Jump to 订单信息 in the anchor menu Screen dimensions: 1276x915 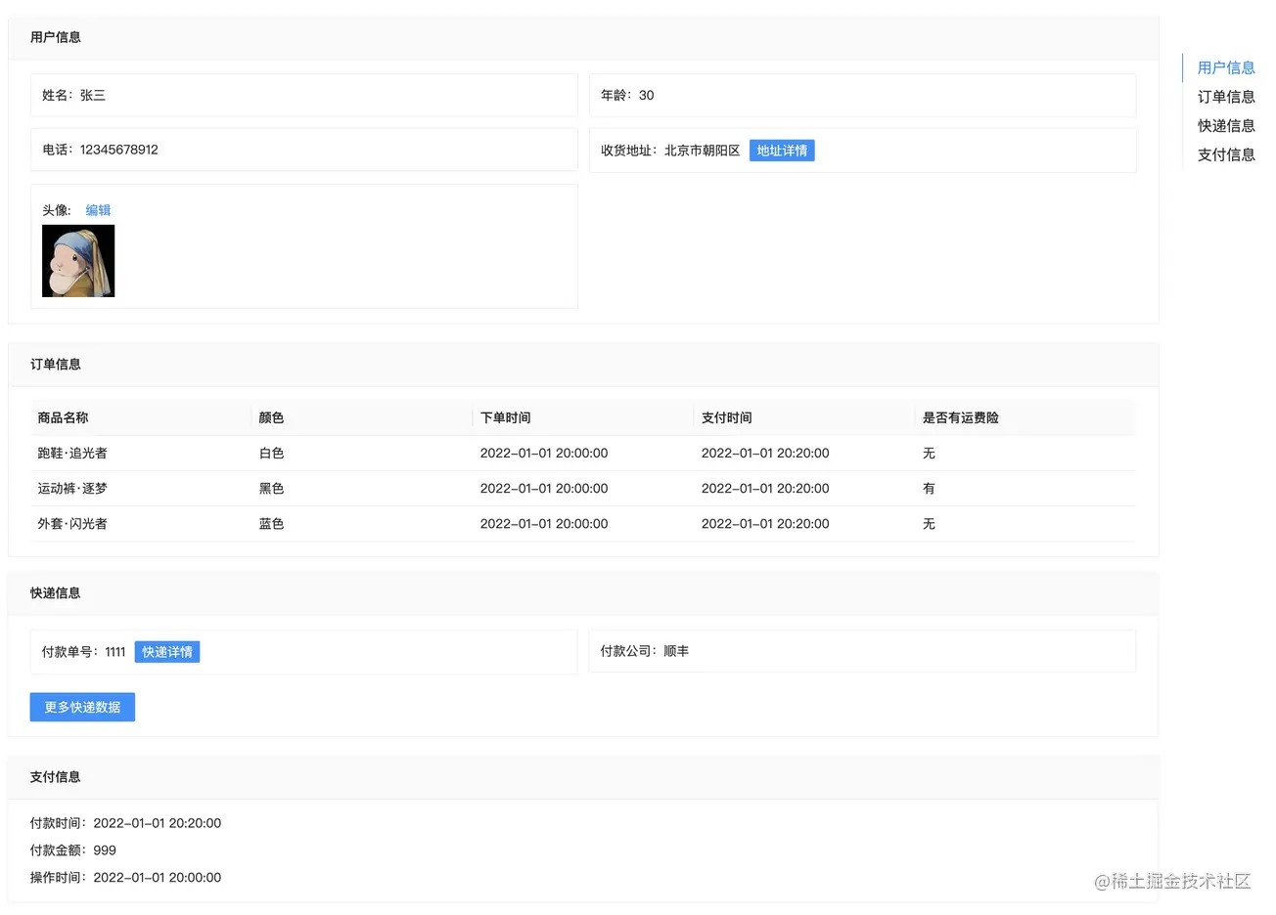pyautogui.click(x=1225, y=97)
